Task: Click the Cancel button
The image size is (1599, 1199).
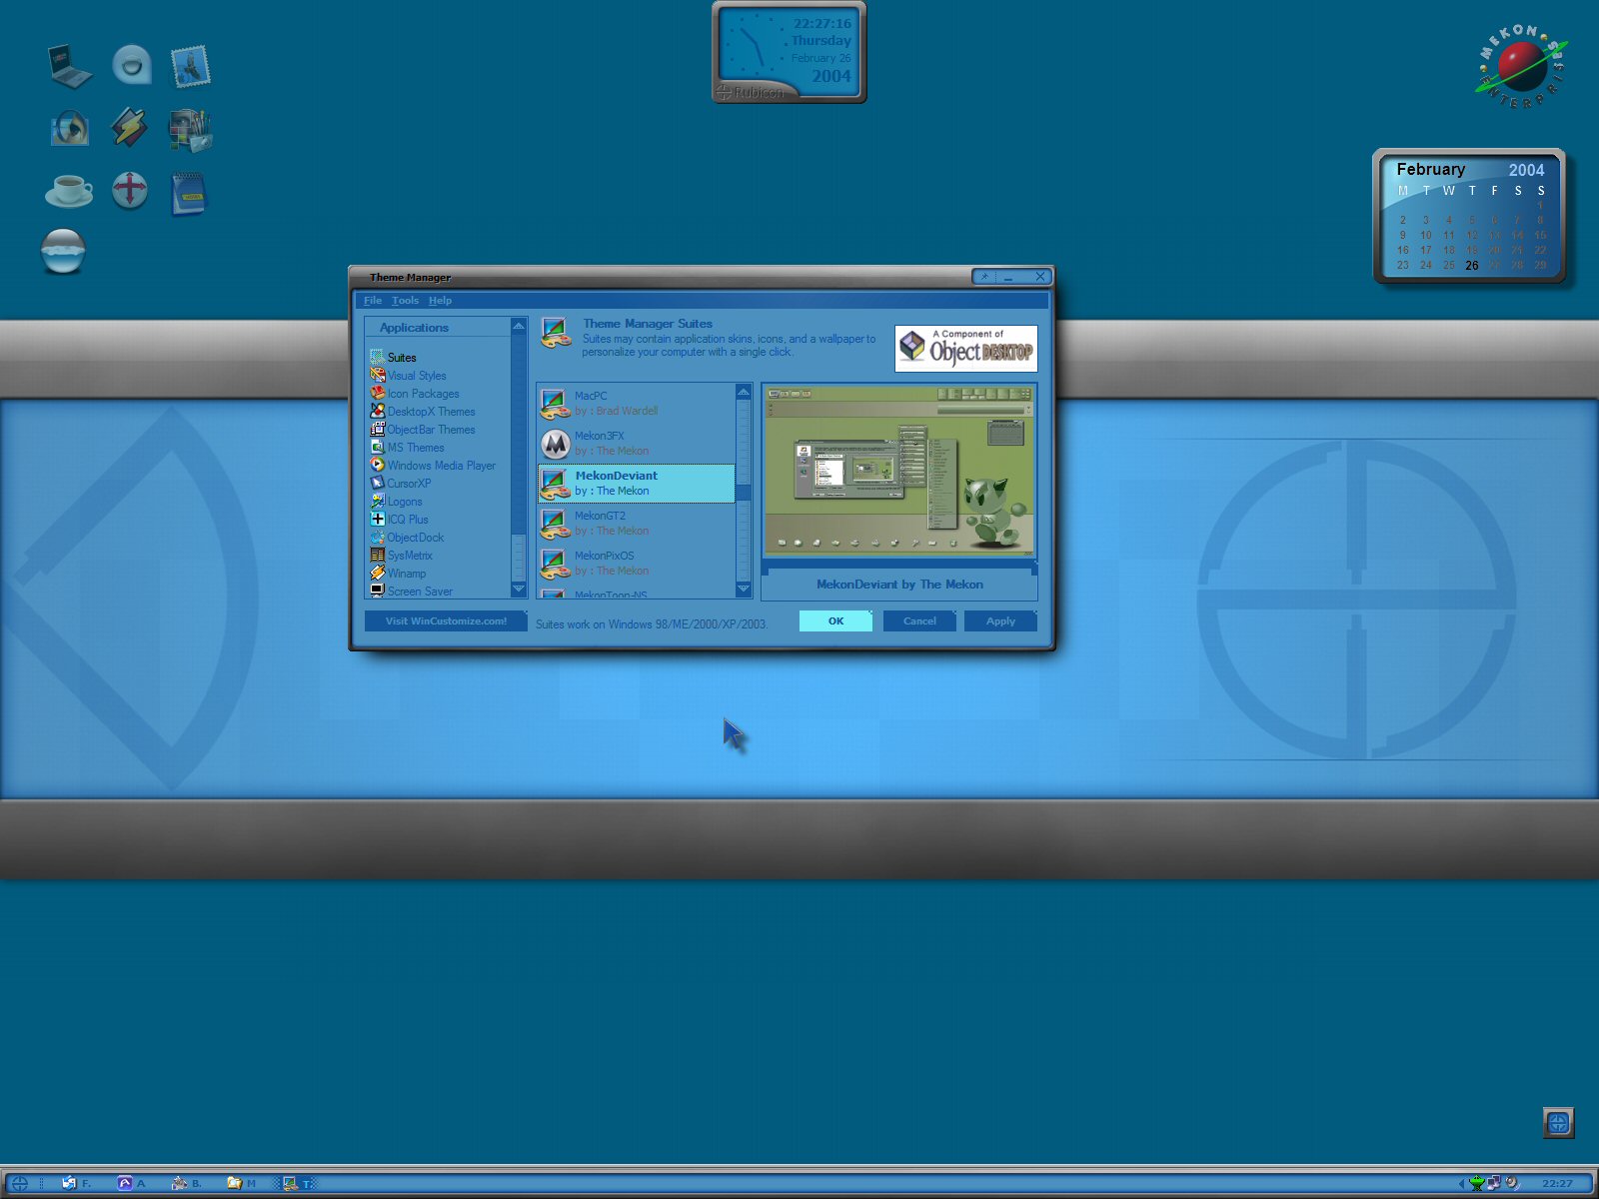Action: 919,620
